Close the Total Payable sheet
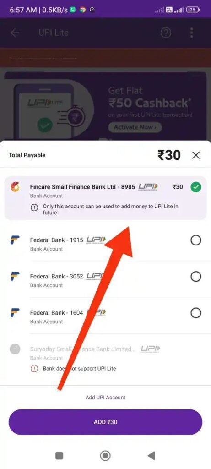 196,155
